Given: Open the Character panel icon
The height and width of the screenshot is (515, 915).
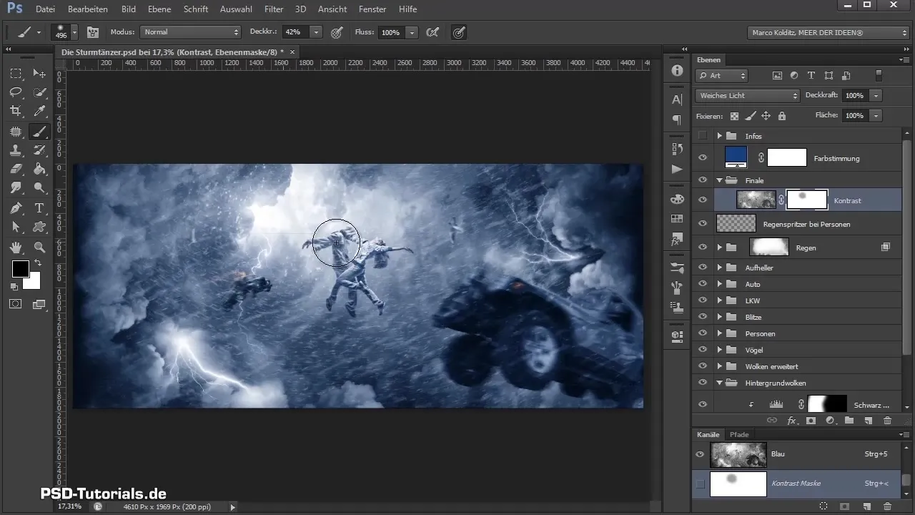Looking at the screenshot, I should (677, 99).
